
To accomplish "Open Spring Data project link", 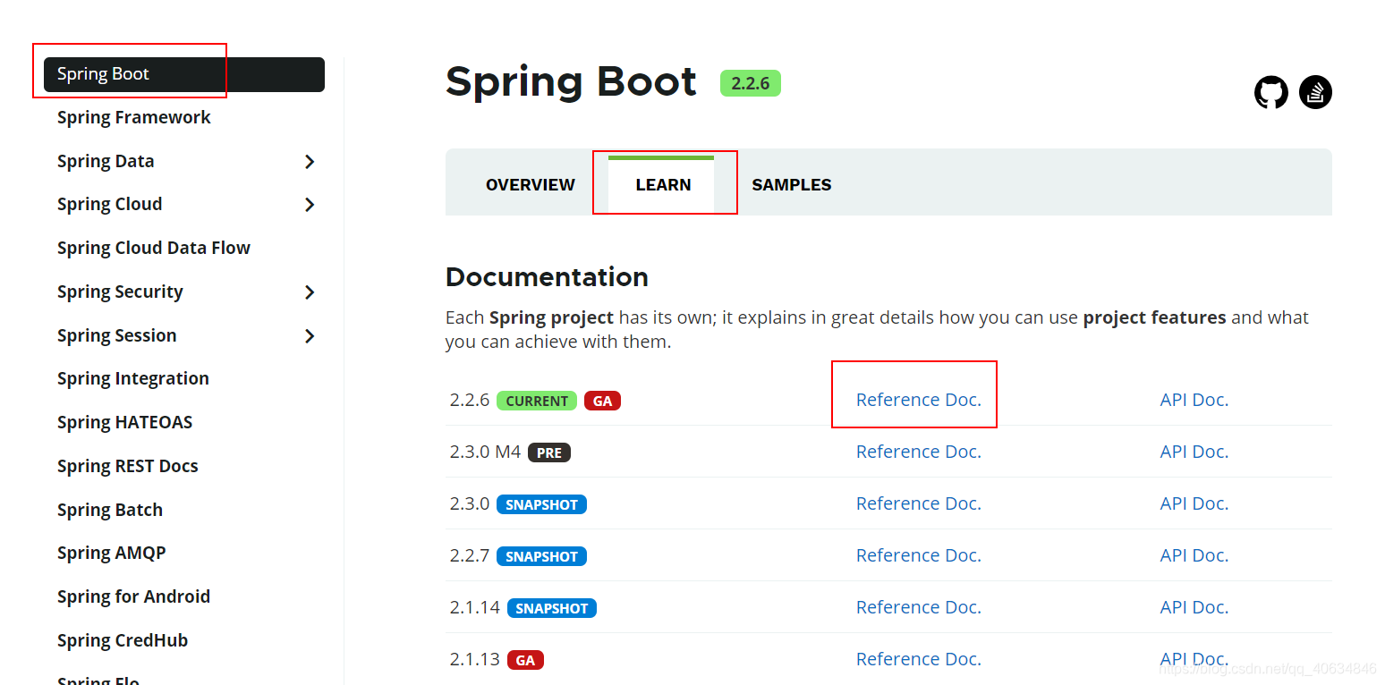I will pos(106,162).
